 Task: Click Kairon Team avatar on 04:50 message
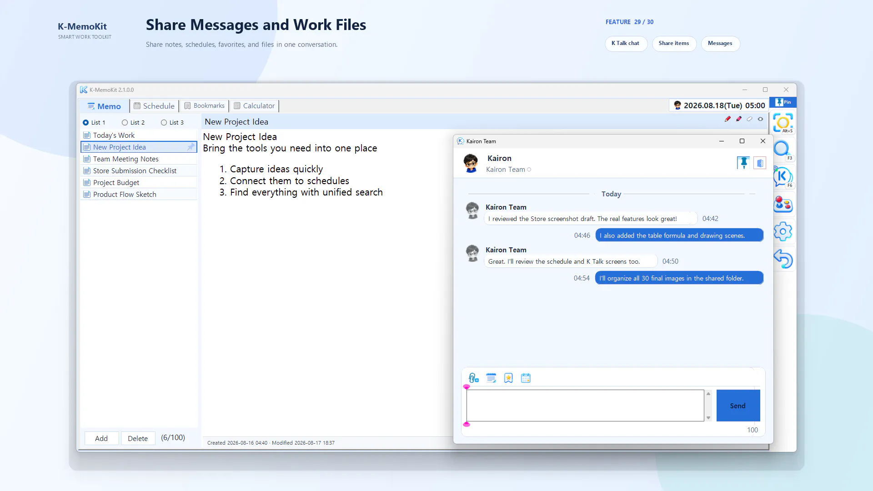pyautogui.click(x=472, y=253)
